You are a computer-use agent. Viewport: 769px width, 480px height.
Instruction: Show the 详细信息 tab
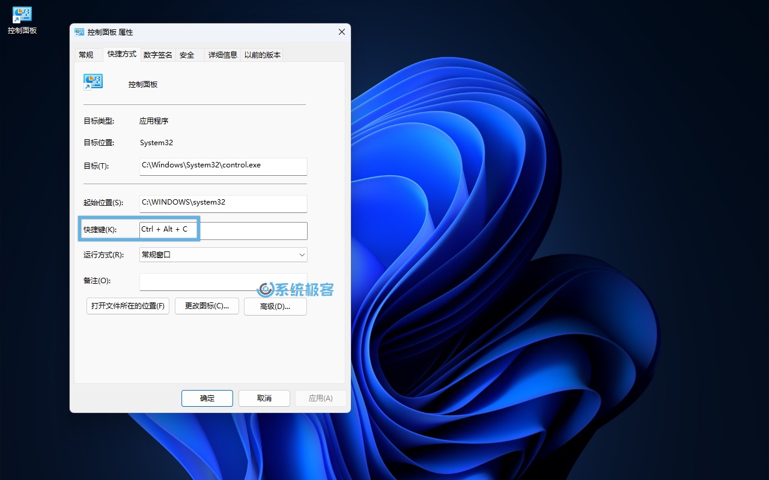223,55
